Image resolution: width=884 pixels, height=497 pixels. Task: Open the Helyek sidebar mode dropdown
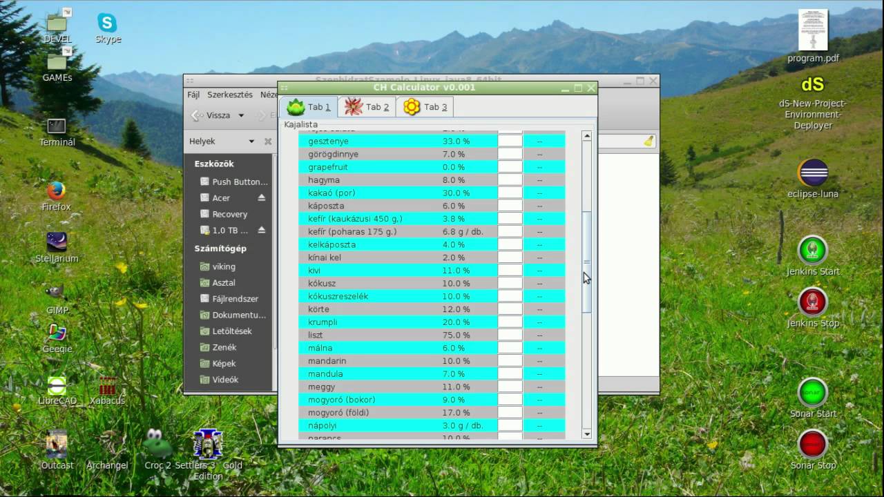pyautogui.click(x=251, y=142)
